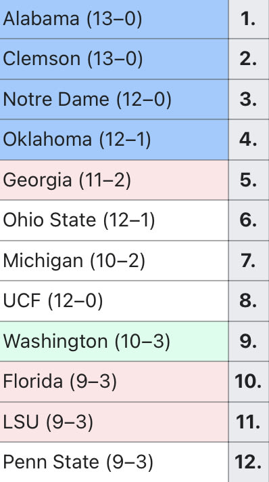
Task: Click rank number 12. cell
Action: (249, 462)
